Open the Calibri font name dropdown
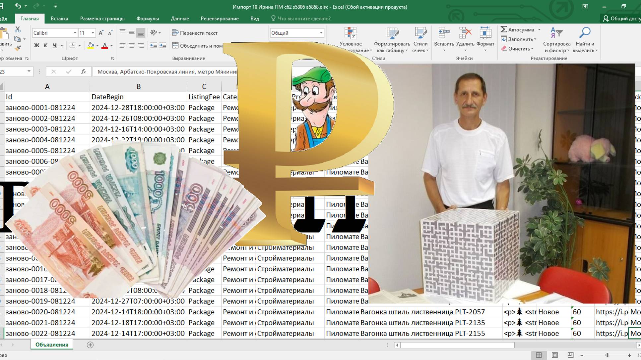The height and width of the screenshot is (360, 641). point(75,33)
